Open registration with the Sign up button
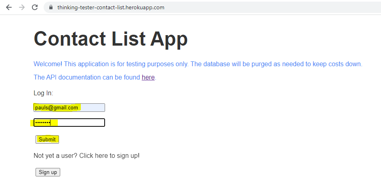381x195 pixels. 48,172
